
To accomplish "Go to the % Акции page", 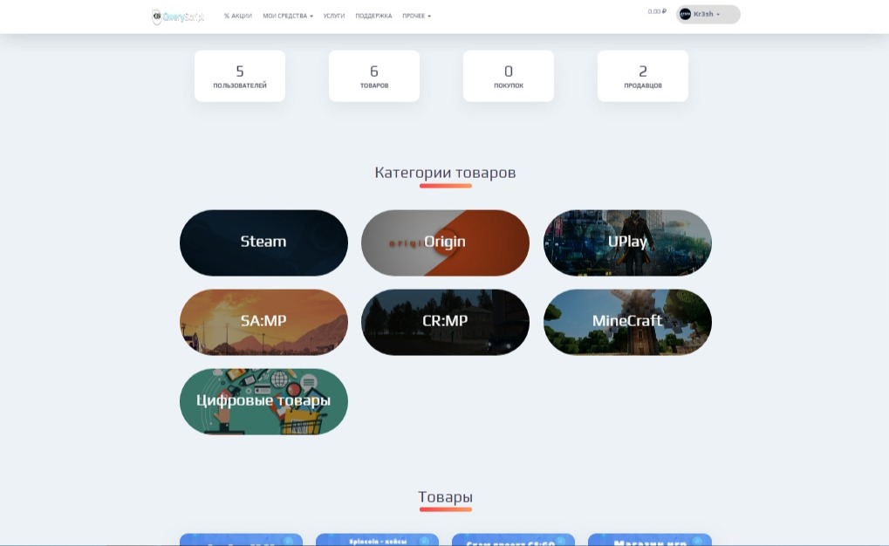I will click(237, 16).
